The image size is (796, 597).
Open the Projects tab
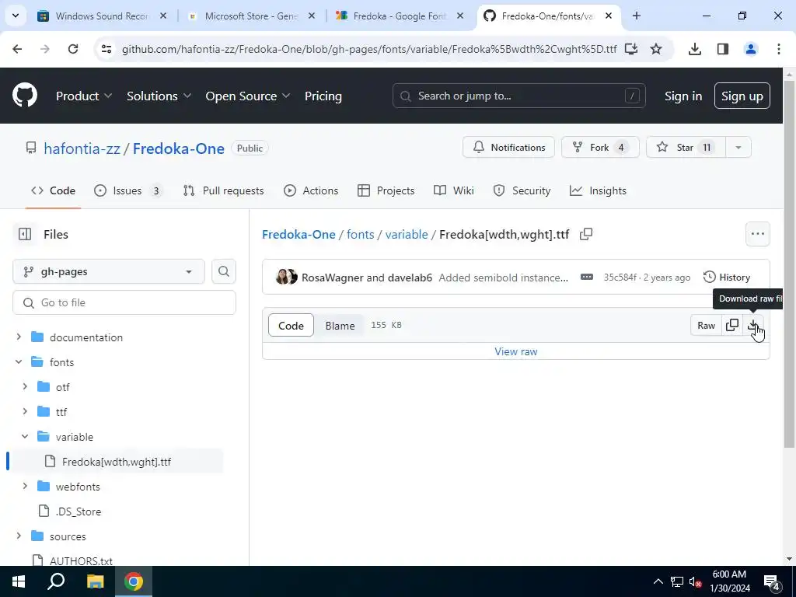pos(386,191)
